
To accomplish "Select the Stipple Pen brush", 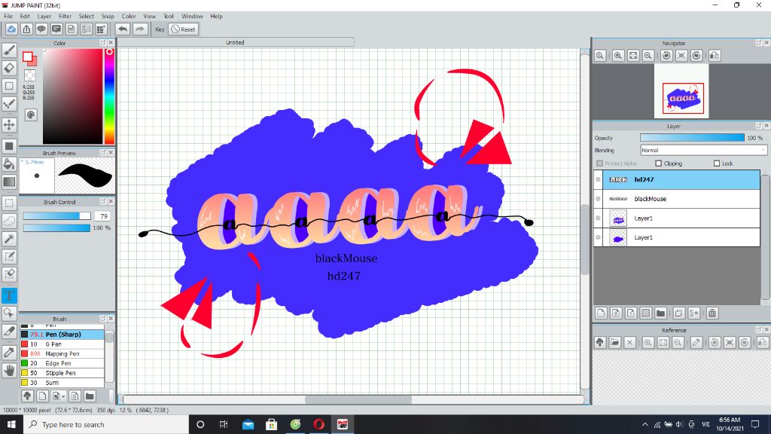I will (62, 373).
